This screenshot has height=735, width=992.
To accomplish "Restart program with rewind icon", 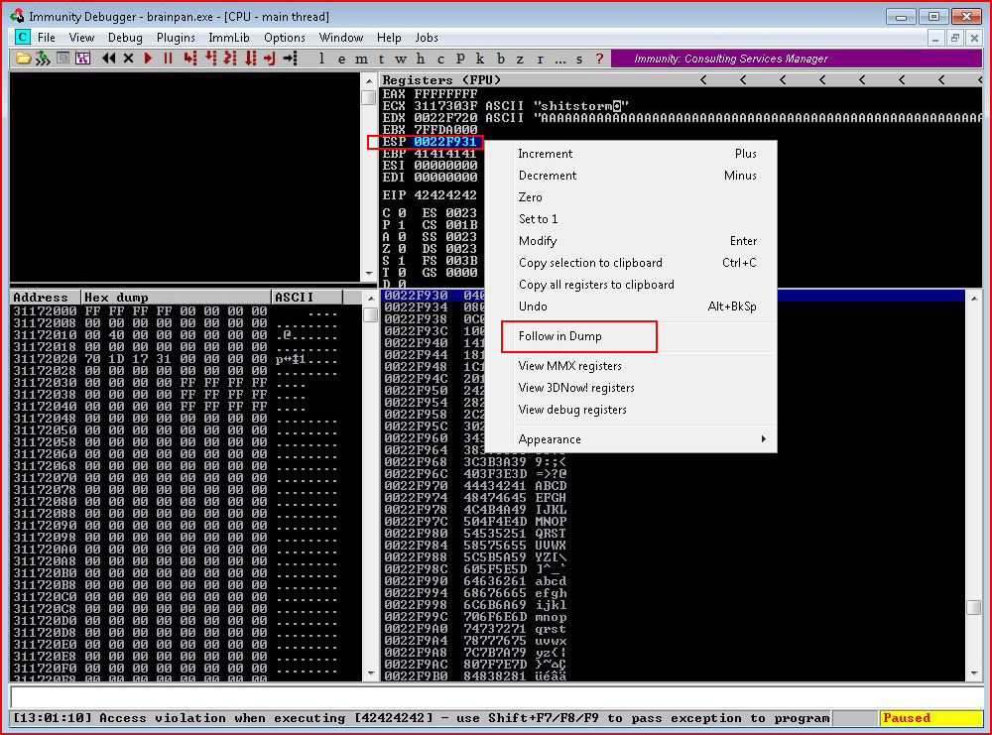I will point(109,59).
